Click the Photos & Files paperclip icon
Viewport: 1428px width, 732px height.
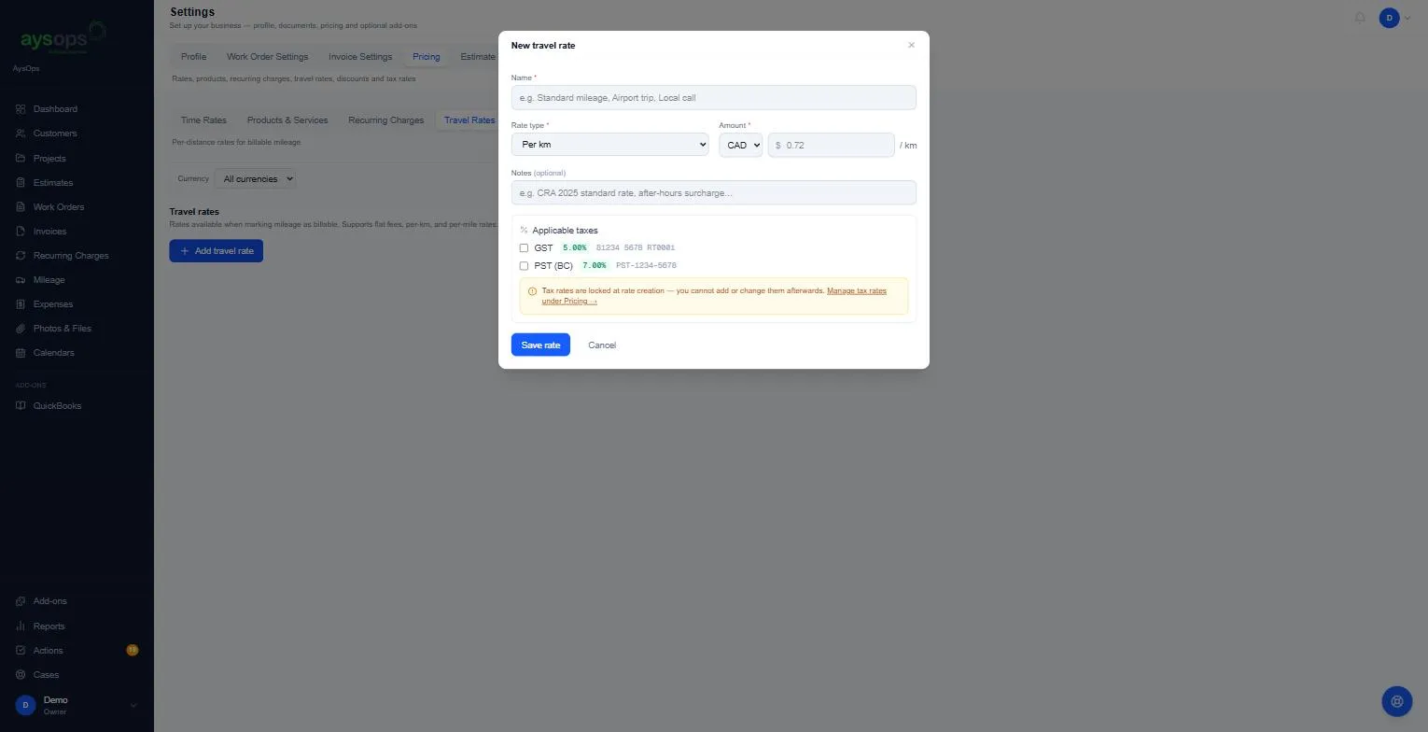(21, 329)
